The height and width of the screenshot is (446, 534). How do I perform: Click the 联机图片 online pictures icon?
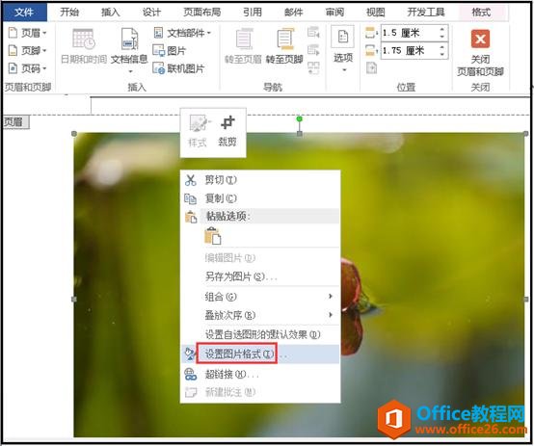tap(158, 68)
